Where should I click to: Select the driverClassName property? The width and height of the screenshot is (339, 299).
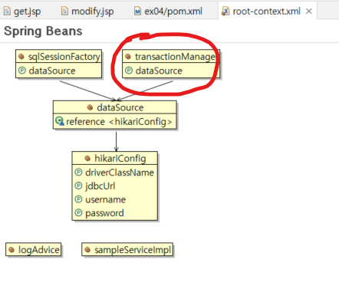(115, 172)
